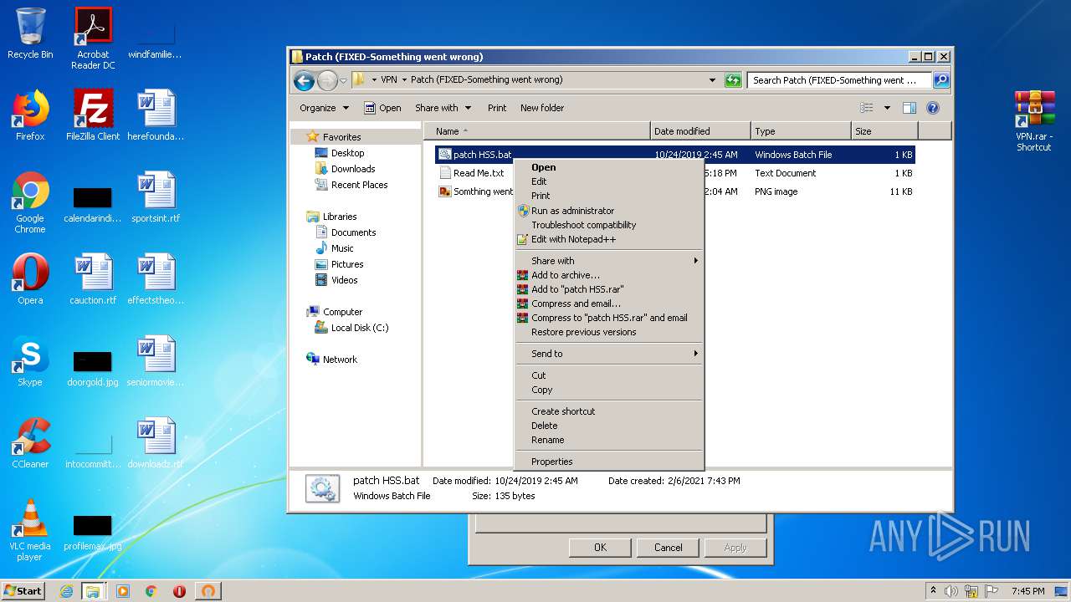Launch Skype desktop shortcut
Screen dimensions: 1071x602
point(30,361)
